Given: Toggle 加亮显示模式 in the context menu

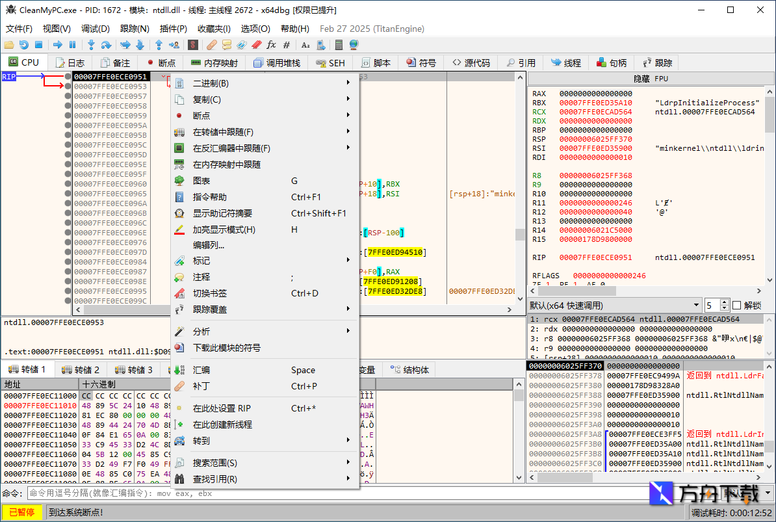Looking at the screenshot, I should point(224,229).
